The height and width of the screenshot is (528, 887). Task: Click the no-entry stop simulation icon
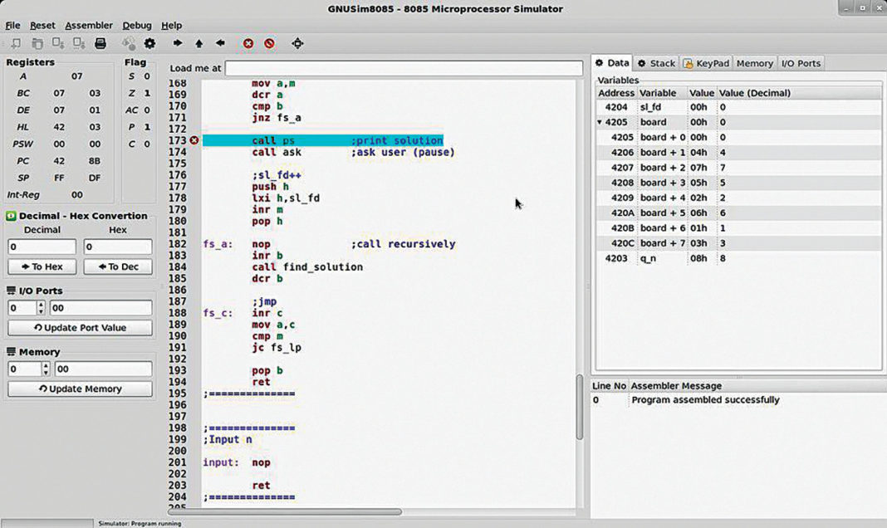(x=270, y=43)
